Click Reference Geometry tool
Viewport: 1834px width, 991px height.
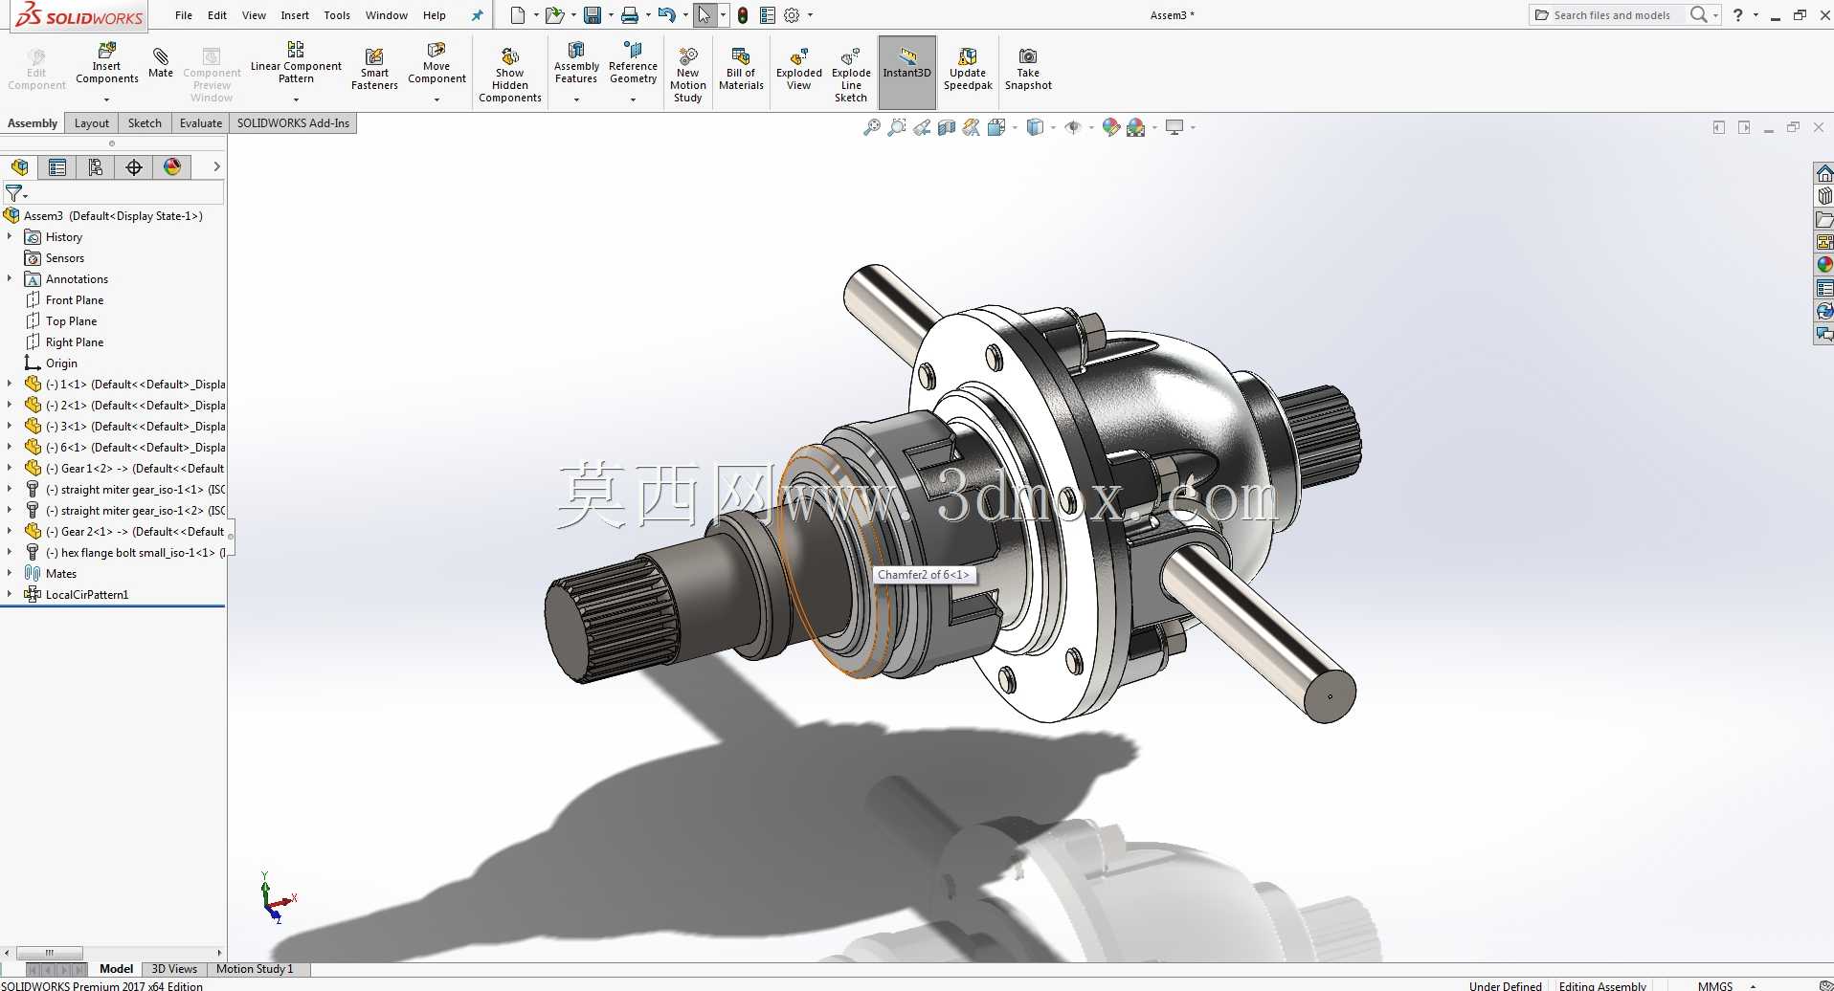coord(633,63)
